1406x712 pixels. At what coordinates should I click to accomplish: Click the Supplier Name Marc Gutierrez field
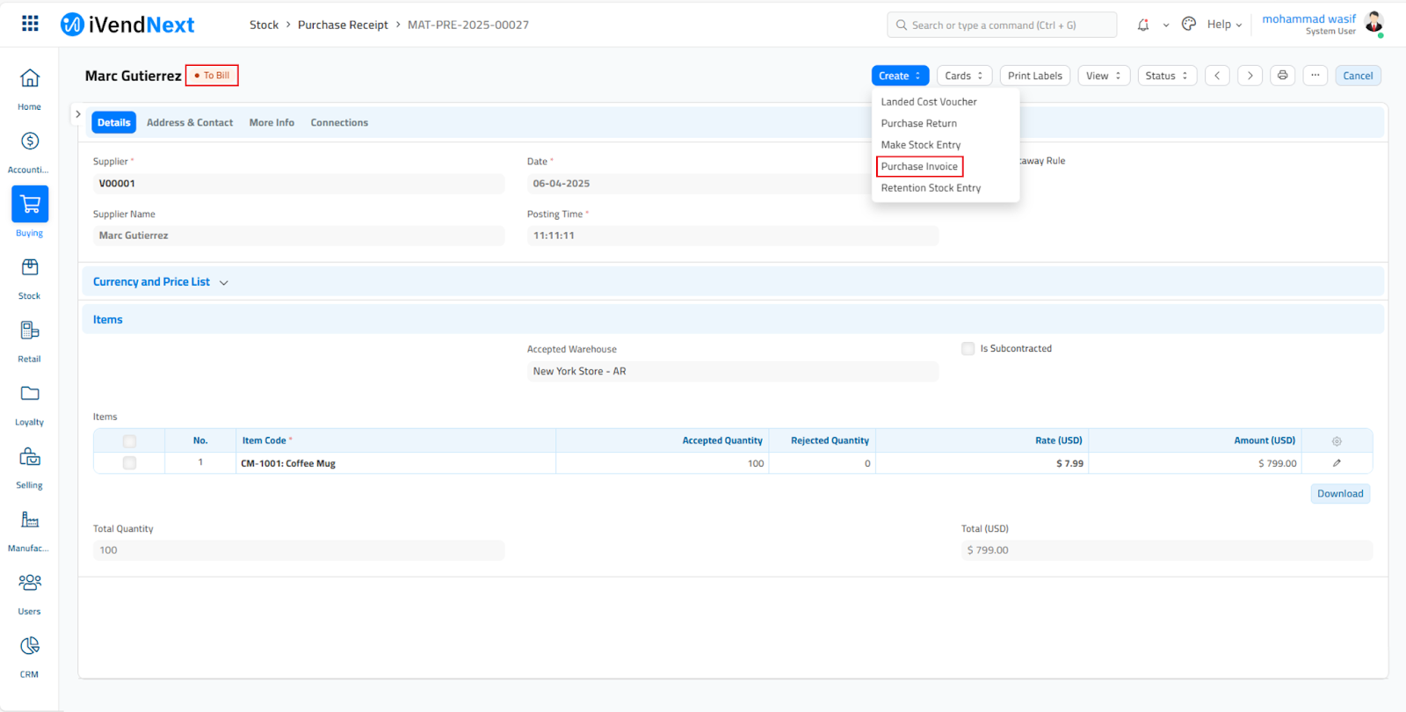(299, 236)
